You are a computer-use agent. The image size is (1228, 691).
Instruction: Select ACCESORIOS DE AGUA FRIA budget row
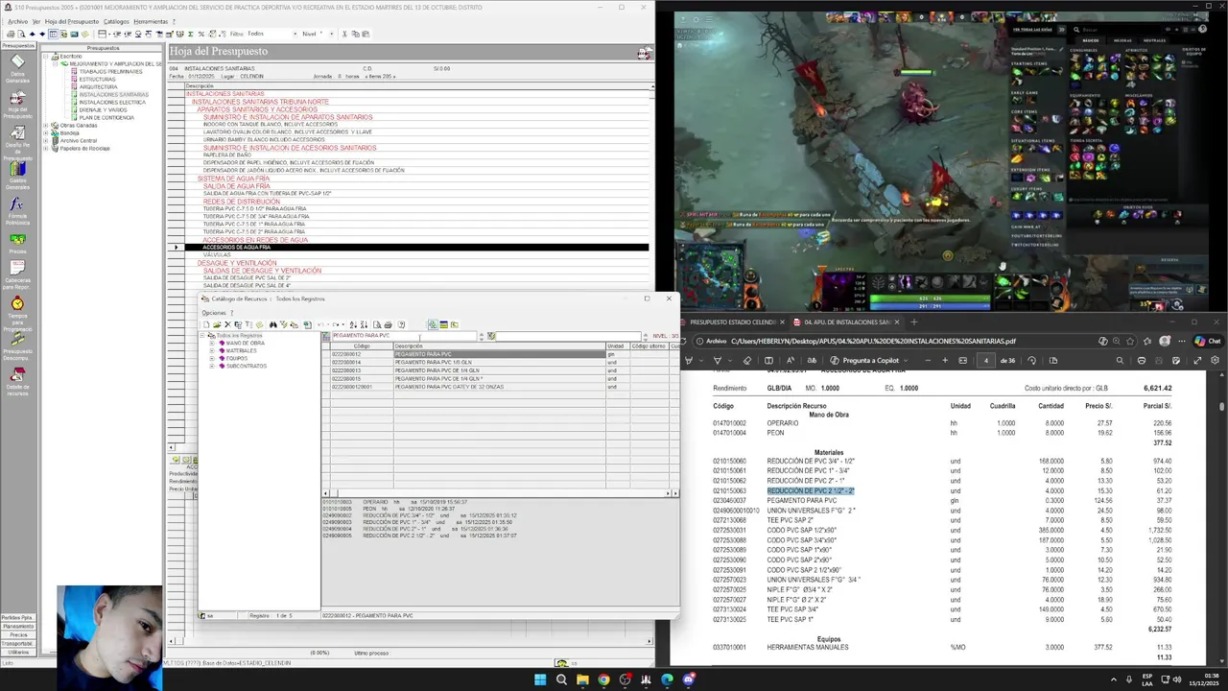[415, 248]
